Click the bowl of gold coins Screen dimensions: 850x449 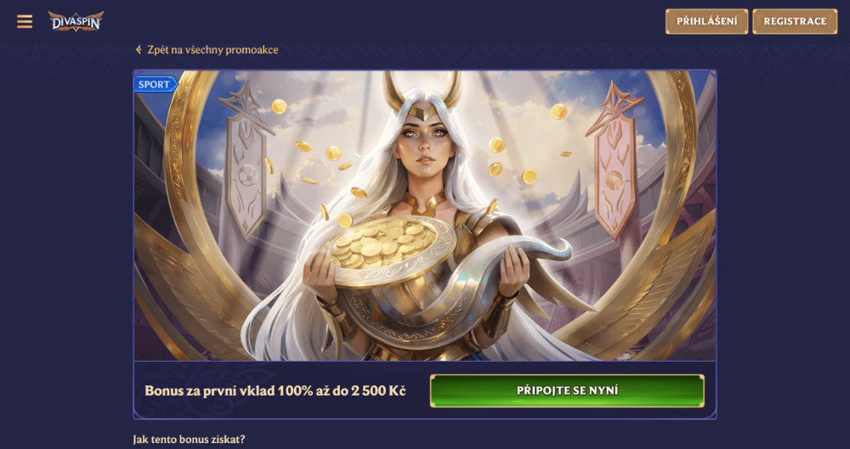388,250
